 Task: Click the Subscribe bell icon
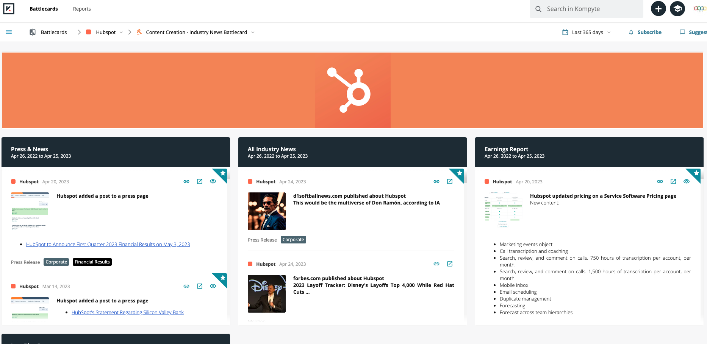[x=631, y=32]
